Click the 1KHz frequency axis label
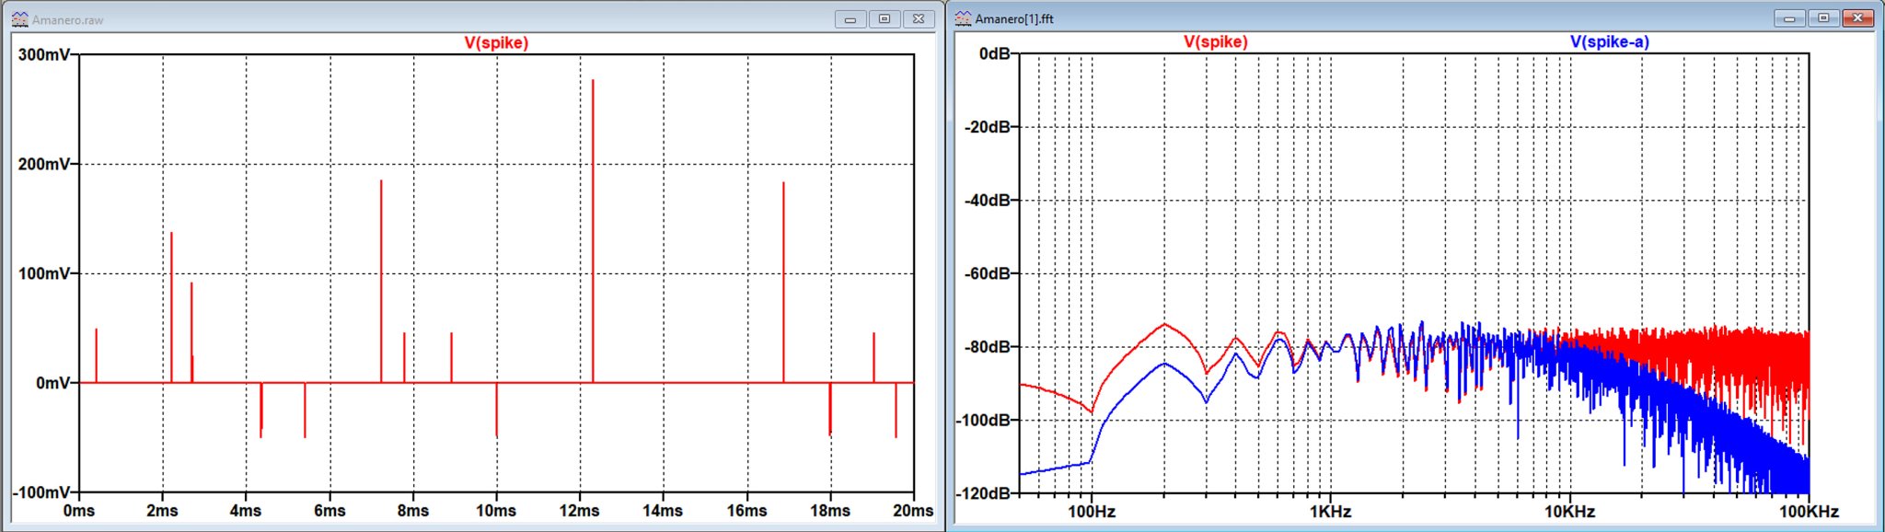 1331,512
